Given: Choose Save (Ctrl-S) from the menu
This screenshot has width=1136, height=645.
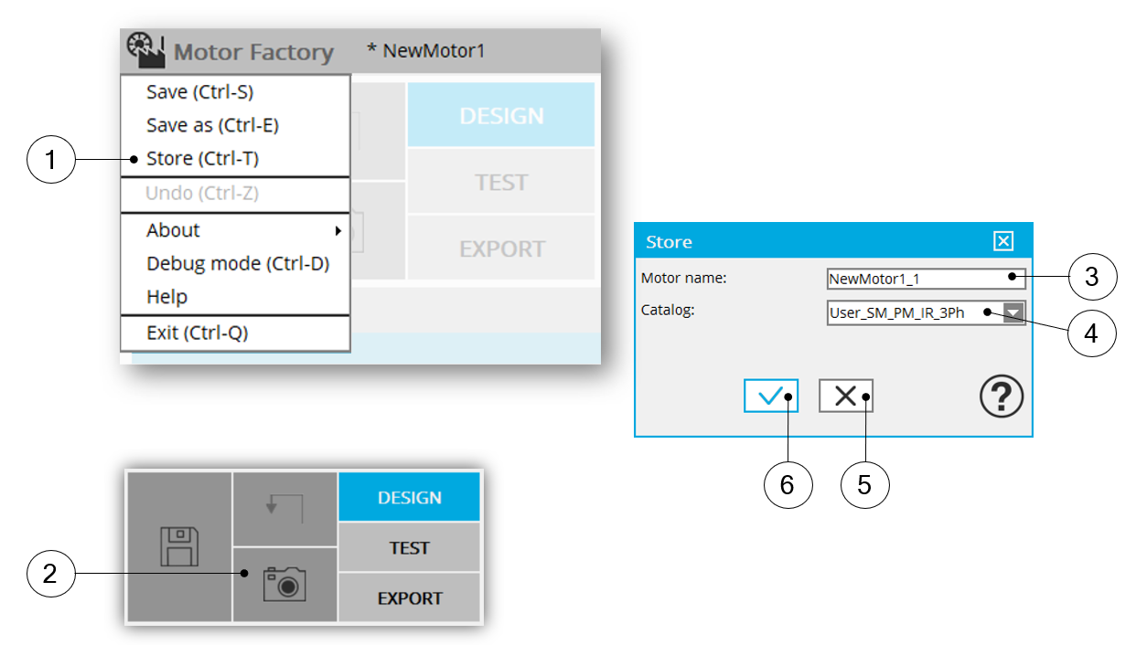Looking at the screenshot, I should pyautogui.click(x=199, y=91).
